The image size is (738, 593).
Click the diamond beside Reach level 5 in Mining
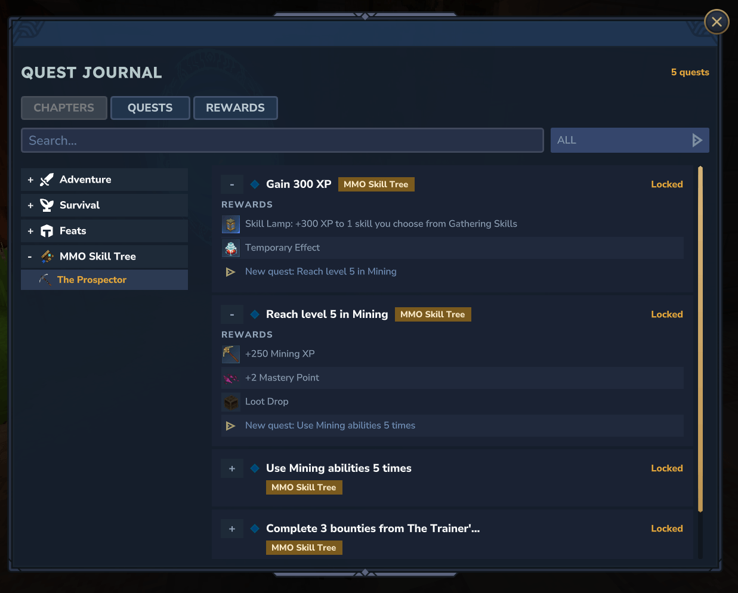tap(255, 314)
